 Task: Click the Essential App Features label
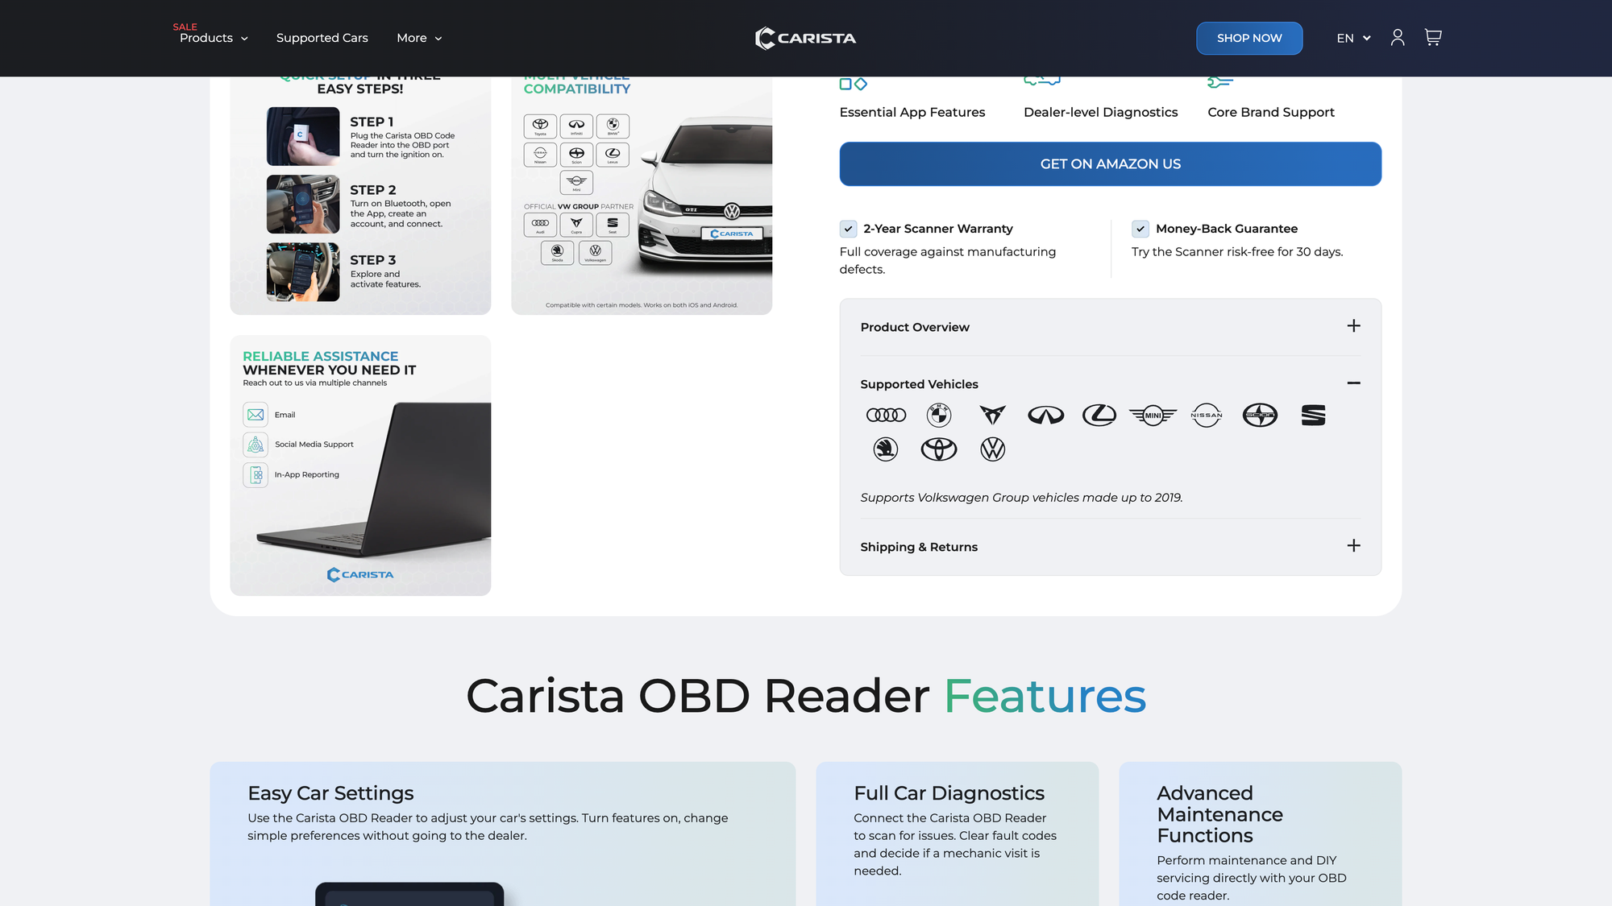click(x=912, y=112)
